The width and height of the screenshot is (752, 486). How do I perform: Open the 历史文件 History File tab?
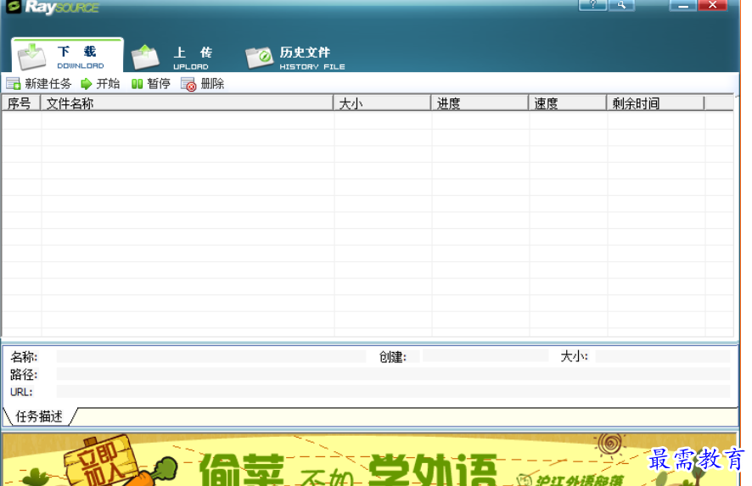click(x=295, y=57)
